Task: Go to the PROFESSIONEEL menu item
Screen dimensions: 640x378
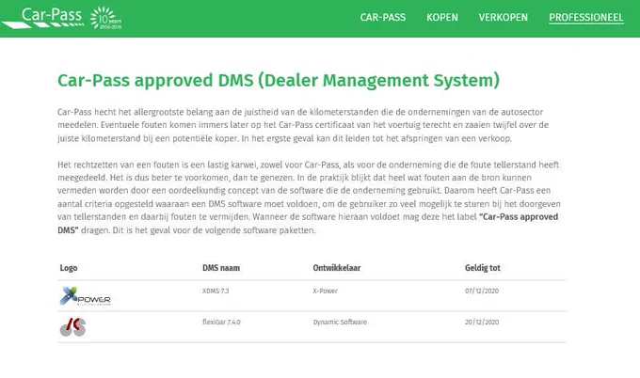Action: (x=585, y=18)
